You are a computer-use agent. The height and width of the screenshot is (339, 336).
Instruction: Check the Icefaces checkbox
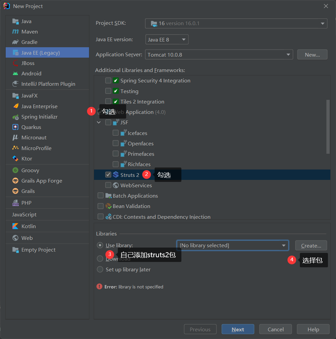pos(115,133)
